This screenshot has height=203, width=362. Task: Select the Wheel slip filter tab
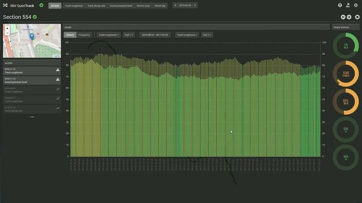tap(160, 6)
